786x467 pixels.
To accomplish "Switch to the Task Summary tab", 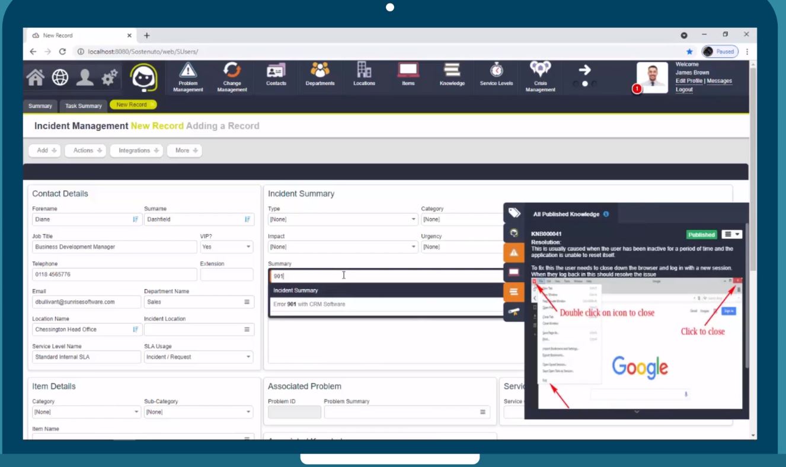I will pyautogui.click(x=84, y=106).
